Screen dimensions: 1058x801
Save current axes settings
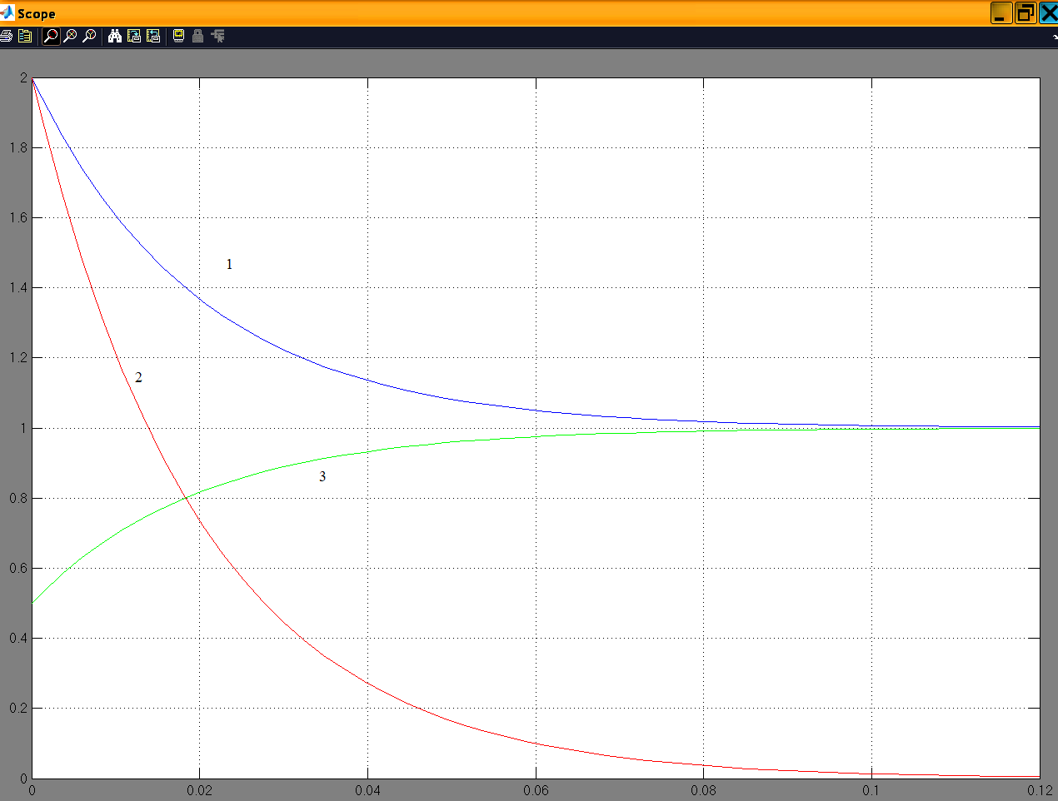click(x=134, y=36)
